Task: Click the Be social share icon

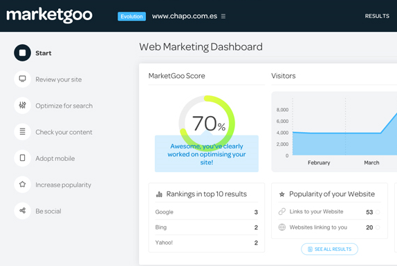Action: [x=23, y=211]
